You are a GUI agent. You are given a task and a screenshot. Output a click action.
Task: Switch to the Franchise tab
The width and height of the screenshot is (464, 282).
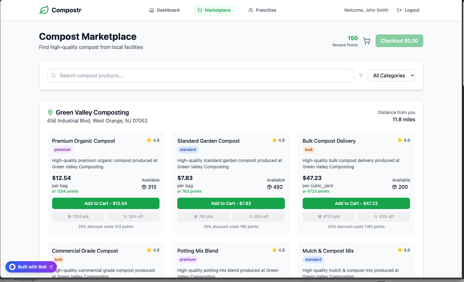262,10
